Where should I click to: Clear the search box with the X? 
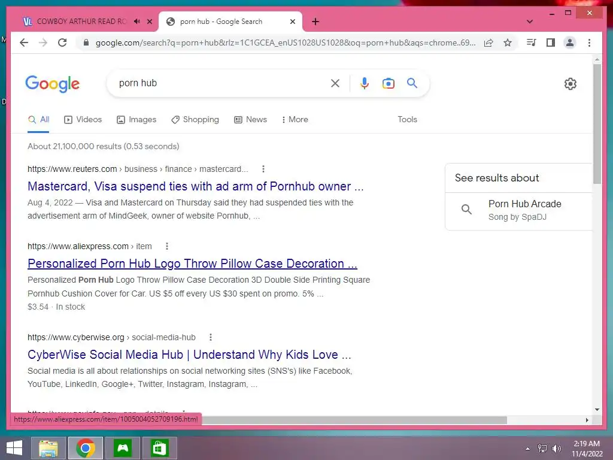point(335,83)
